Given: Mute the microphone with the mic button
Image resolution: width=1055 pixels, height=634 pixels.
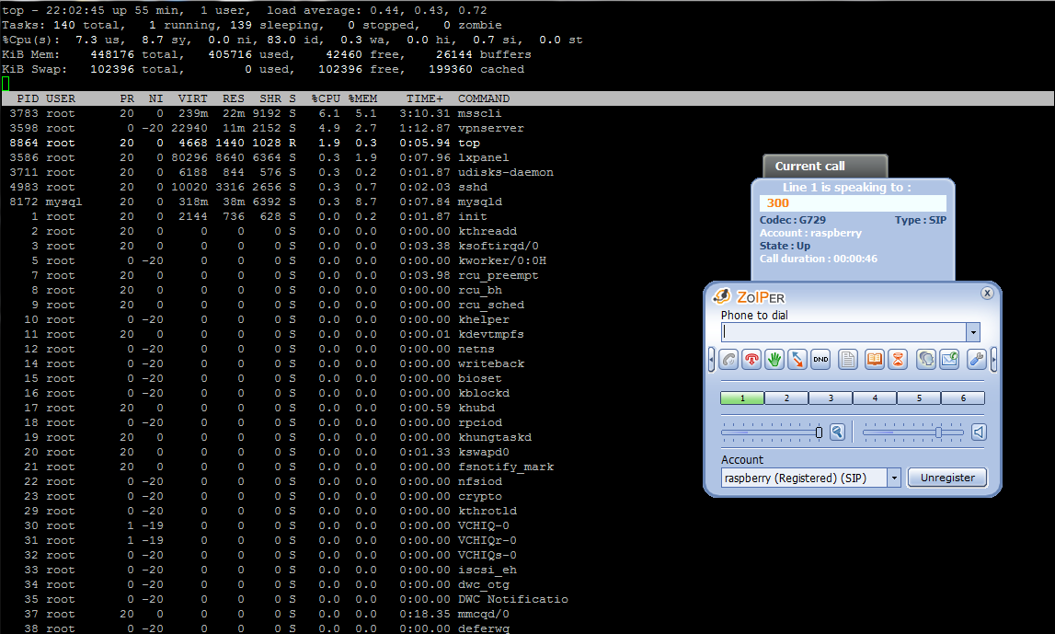Looking at the screenshot, I should tap(837, 432).
